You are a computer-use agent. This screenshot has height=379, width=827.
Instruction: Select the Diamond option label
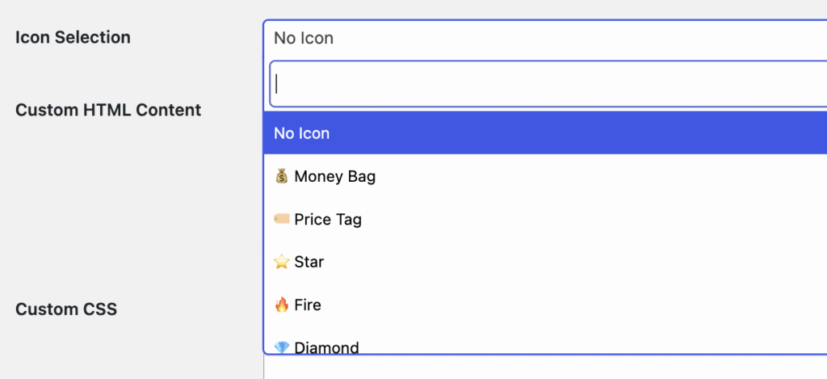point(326,348)
